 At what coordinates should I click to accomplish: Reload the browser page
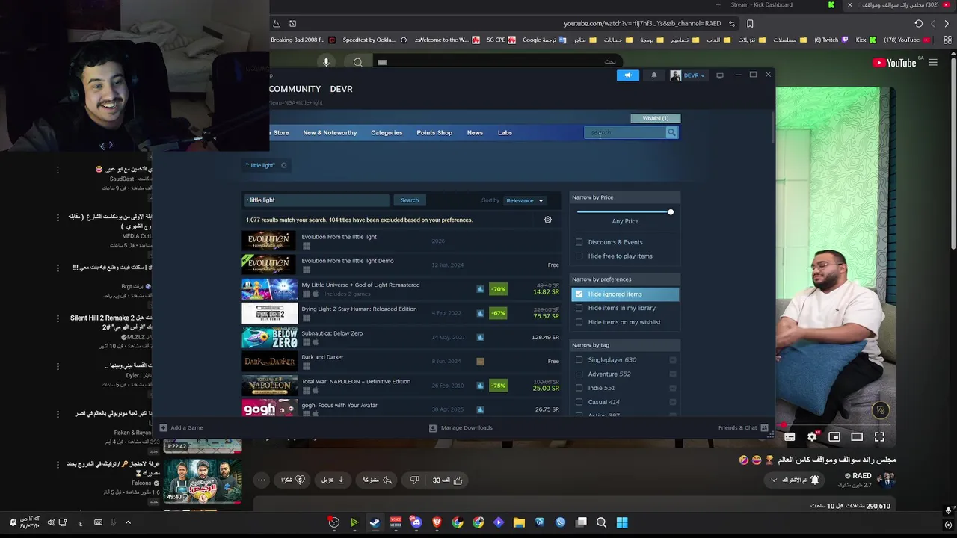click(x=919, y=24)
